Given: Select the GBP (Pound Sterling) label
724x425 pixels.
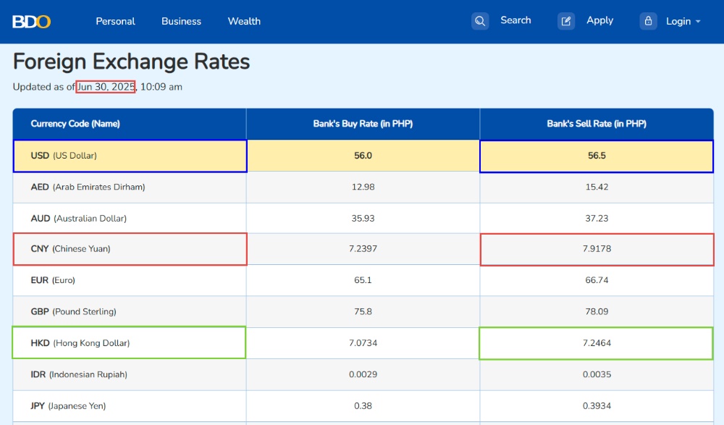Looking at the screenshot, I should click(x=73, y=312).
